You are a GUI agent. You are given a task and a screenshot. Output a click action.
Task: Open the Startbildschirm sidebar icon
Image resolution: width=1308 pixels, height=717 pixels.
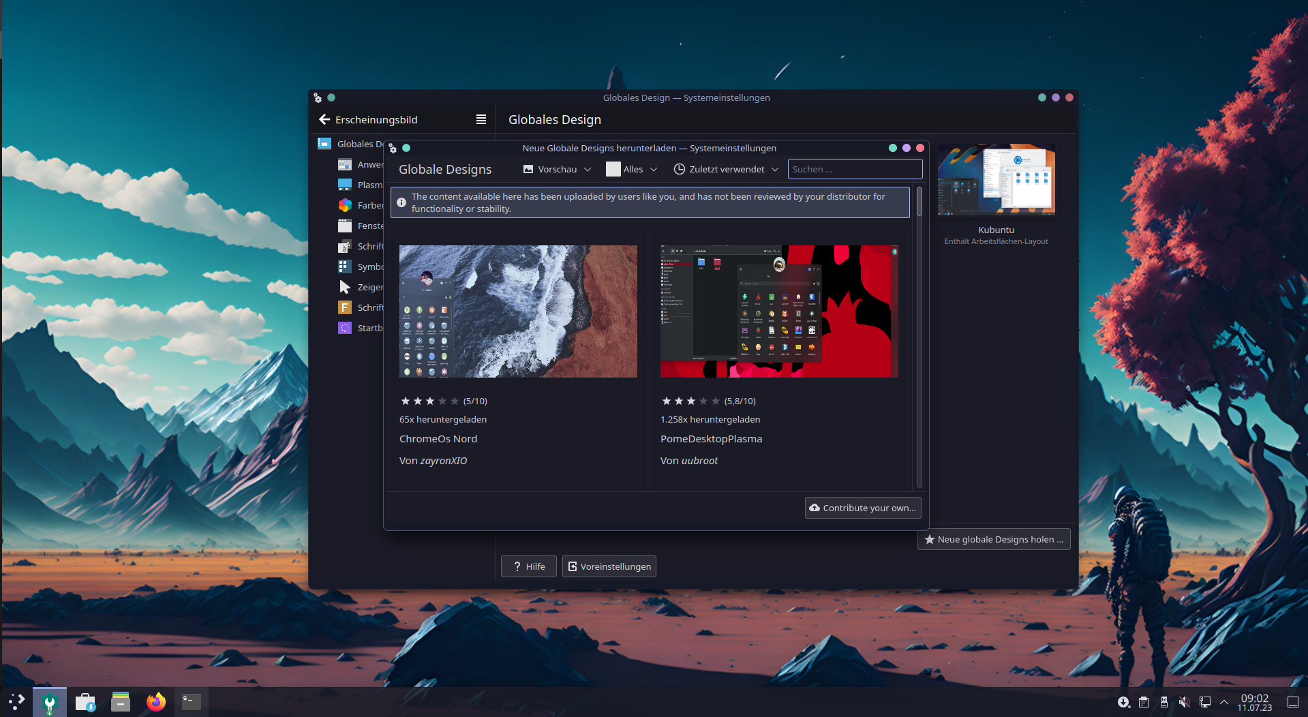[x=345, y=328]
